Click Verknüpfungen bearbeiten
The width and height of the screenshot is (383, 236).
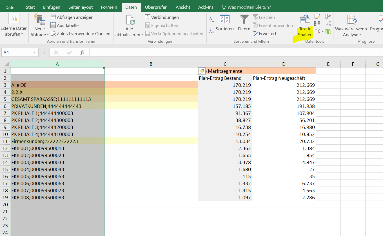click(x=174, y=33)
